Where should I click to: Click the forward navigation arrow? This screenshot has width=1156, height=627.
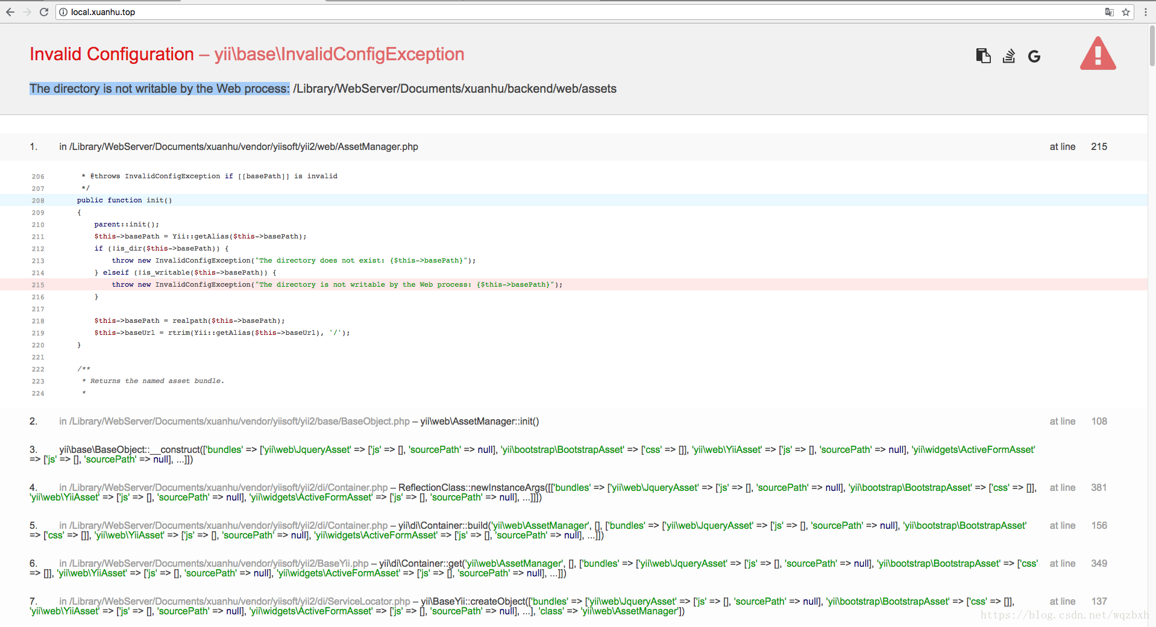[27, 11]
